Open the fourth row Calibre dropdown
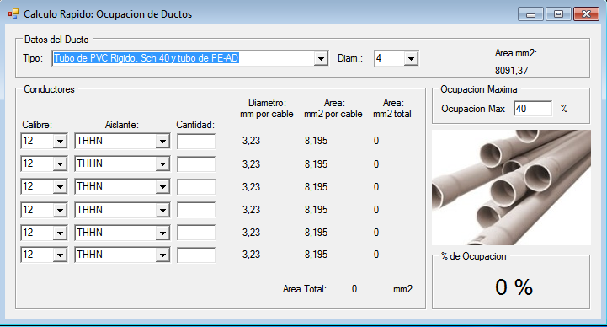This screenshot has height=327, width=607. click(x=44, y=210)
